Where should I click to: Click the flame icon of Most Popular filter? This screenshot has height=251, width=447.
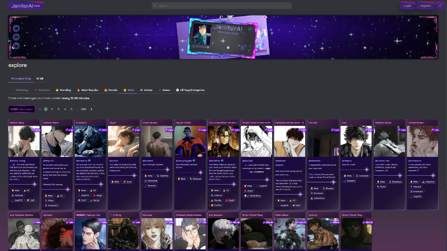pyautogui.click(x=78, y=90)
